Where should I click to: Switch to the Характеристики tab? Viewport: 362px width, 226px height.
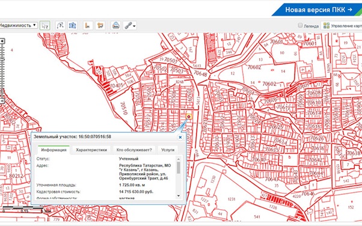tap(91, 150)
